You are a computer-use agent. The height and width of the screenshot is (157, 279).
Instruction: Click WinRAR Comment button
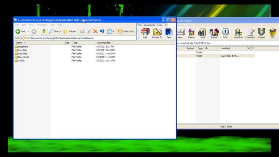pos(250,34)
